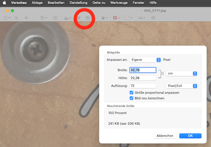Uncheck Bild neu berechnen

tap(131, 98)
